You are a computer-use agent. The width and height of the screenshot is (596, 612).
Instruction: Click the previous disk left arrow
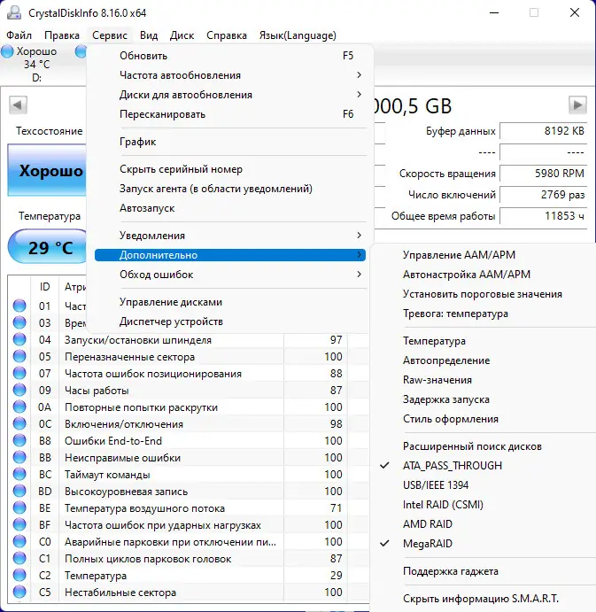click(x=17, y=105)
